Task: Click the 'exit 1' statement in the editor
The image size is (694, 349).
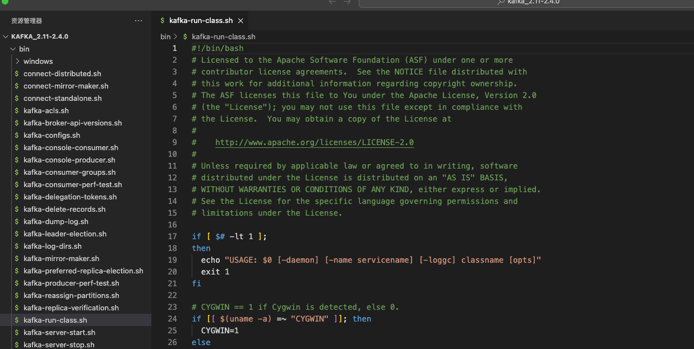Action: coord(215,272)
